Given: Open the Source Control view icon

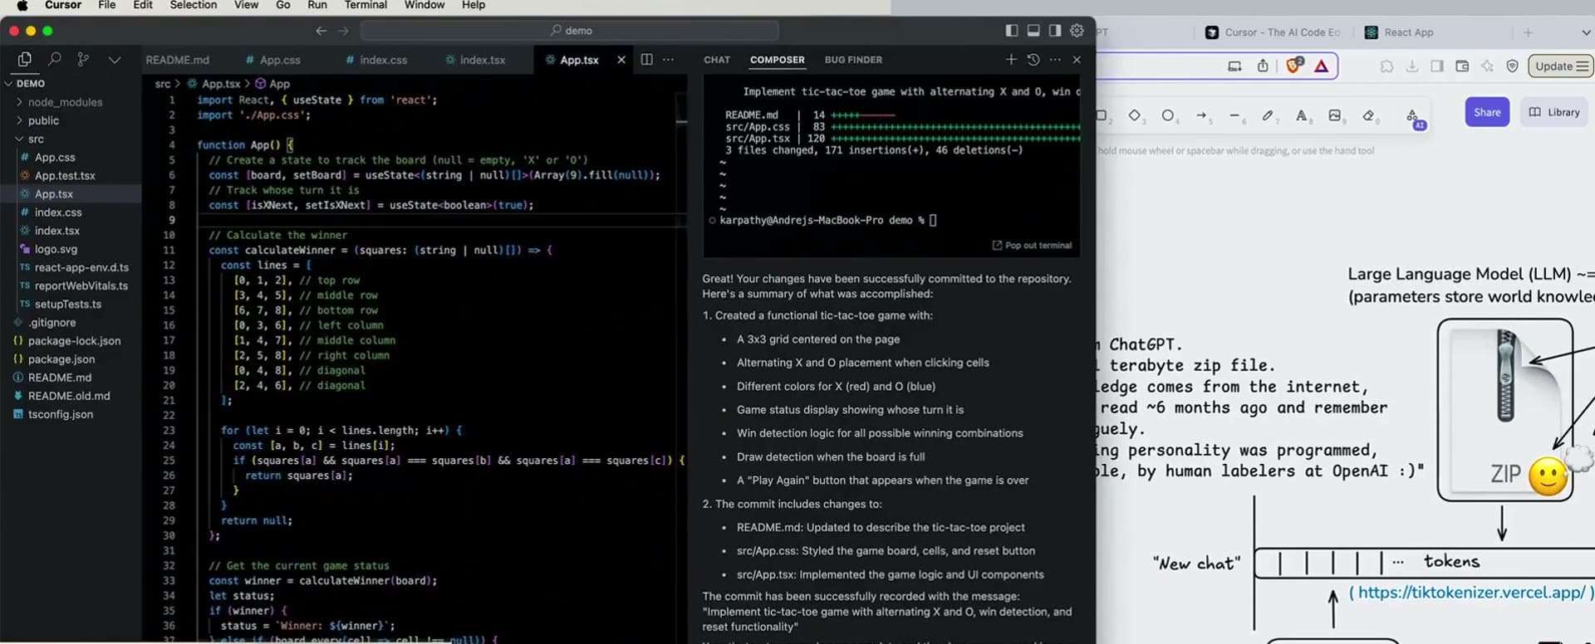Looking at the screenshot, I should click(x=83, y=60).
